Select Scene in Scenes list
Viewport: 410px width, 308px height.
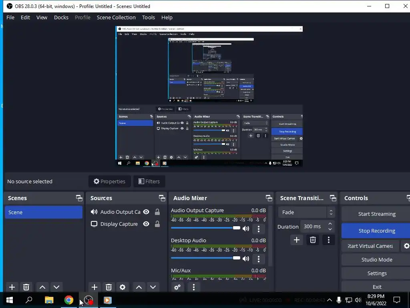pyautogui.click(x=44, y=212)
